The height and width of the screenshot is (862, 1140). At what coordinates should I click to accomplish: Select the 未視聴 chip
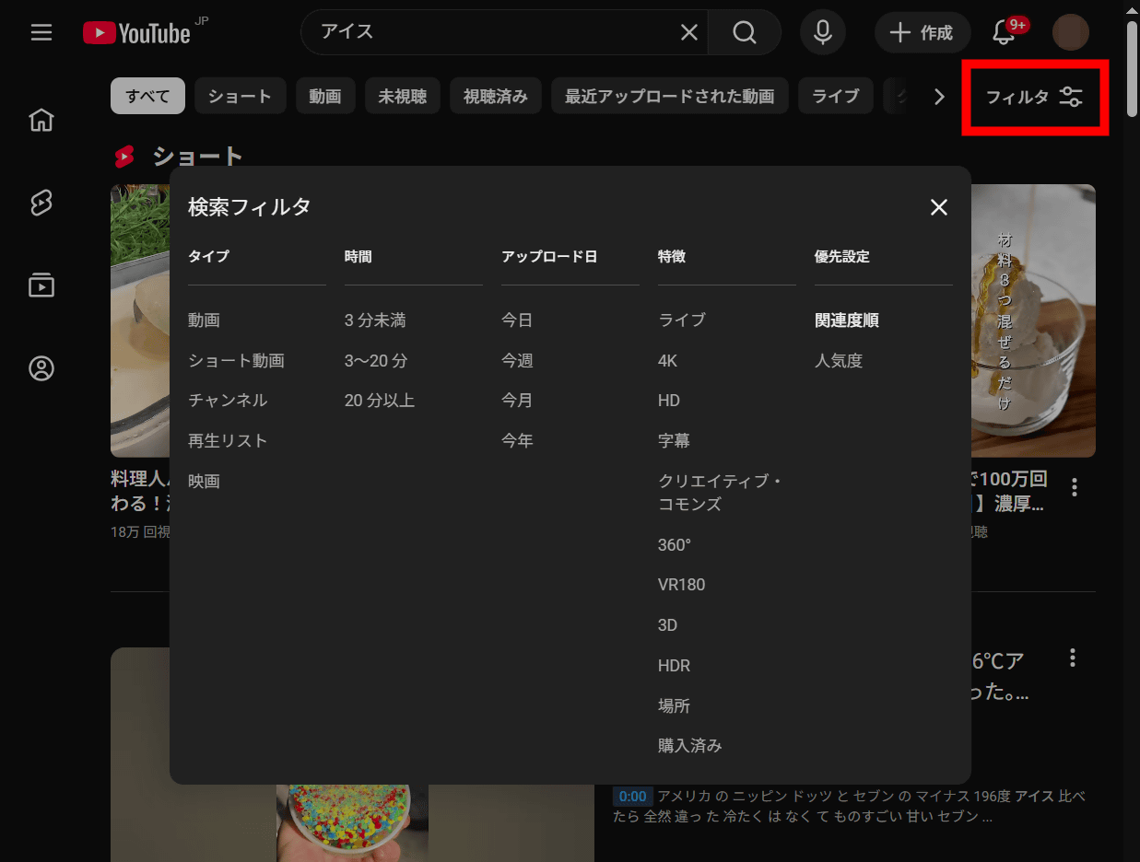tap(403, 96)
